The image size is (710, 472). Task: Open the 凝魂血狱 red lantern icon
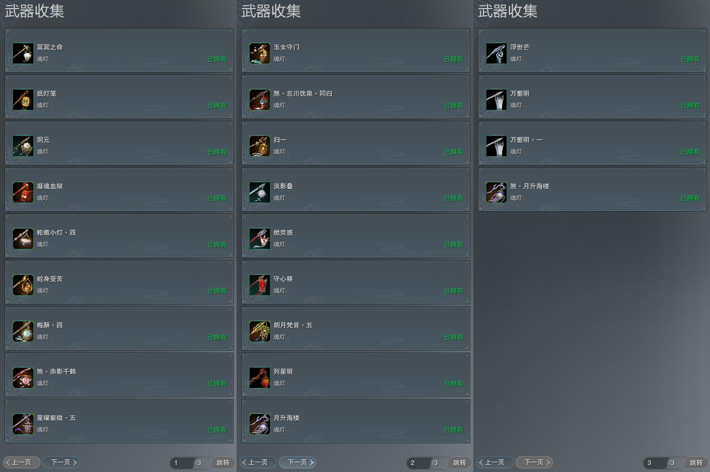pos(23,192)
